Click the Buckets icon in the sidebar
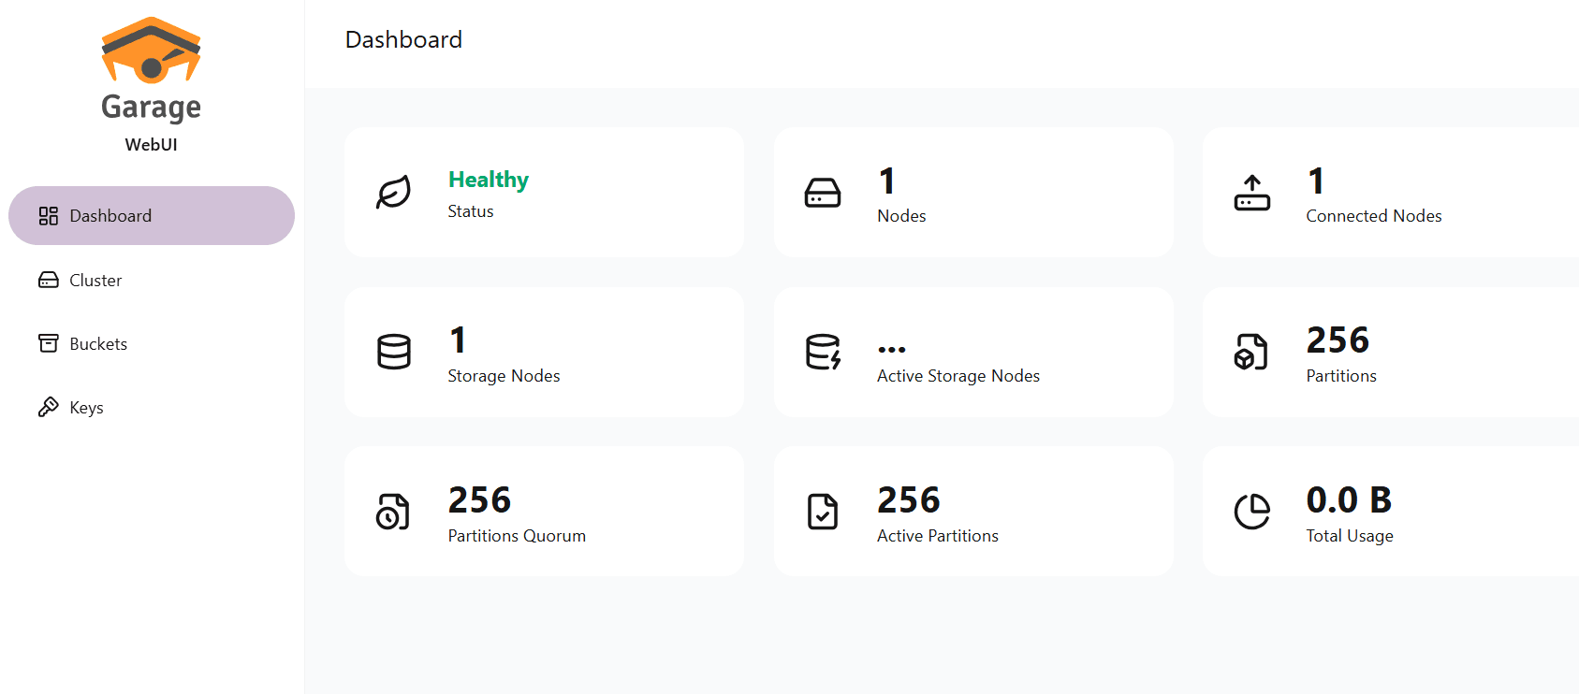 point(49,343)
